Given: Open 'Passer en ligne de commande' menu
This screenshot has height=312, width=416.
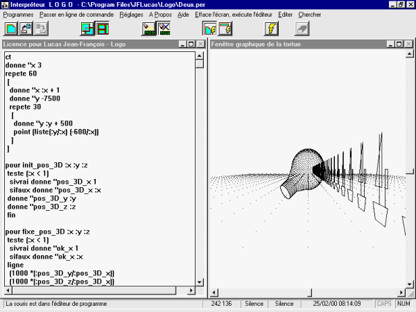Looking at the screenshot, I should tap(77, 15).
